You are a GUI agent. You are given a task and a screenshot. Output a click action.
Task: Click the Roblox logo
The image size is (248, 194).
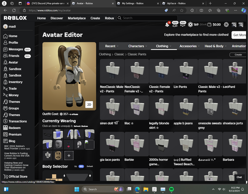pyautogui.click(x=15, y=18)
